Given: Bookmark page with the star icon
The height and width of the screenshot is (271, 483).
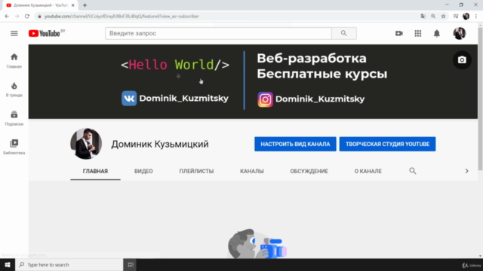Looking at the screenshot, I should coord(443,17).
